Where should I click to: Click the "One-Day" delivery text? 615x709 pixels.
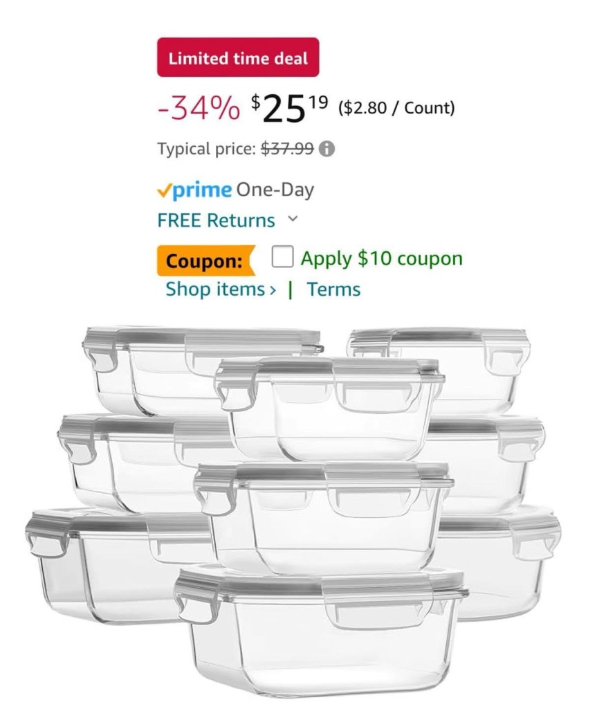coord(275,190)
